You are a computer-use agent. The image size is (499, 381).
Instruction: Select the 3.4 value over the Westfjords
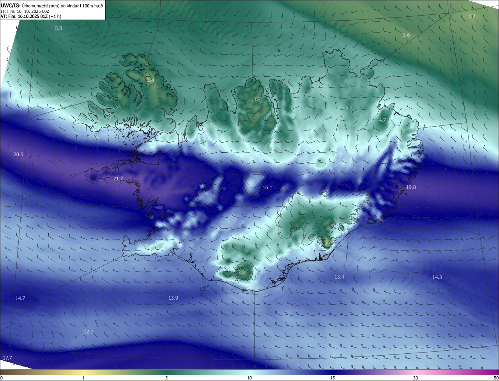150,80
